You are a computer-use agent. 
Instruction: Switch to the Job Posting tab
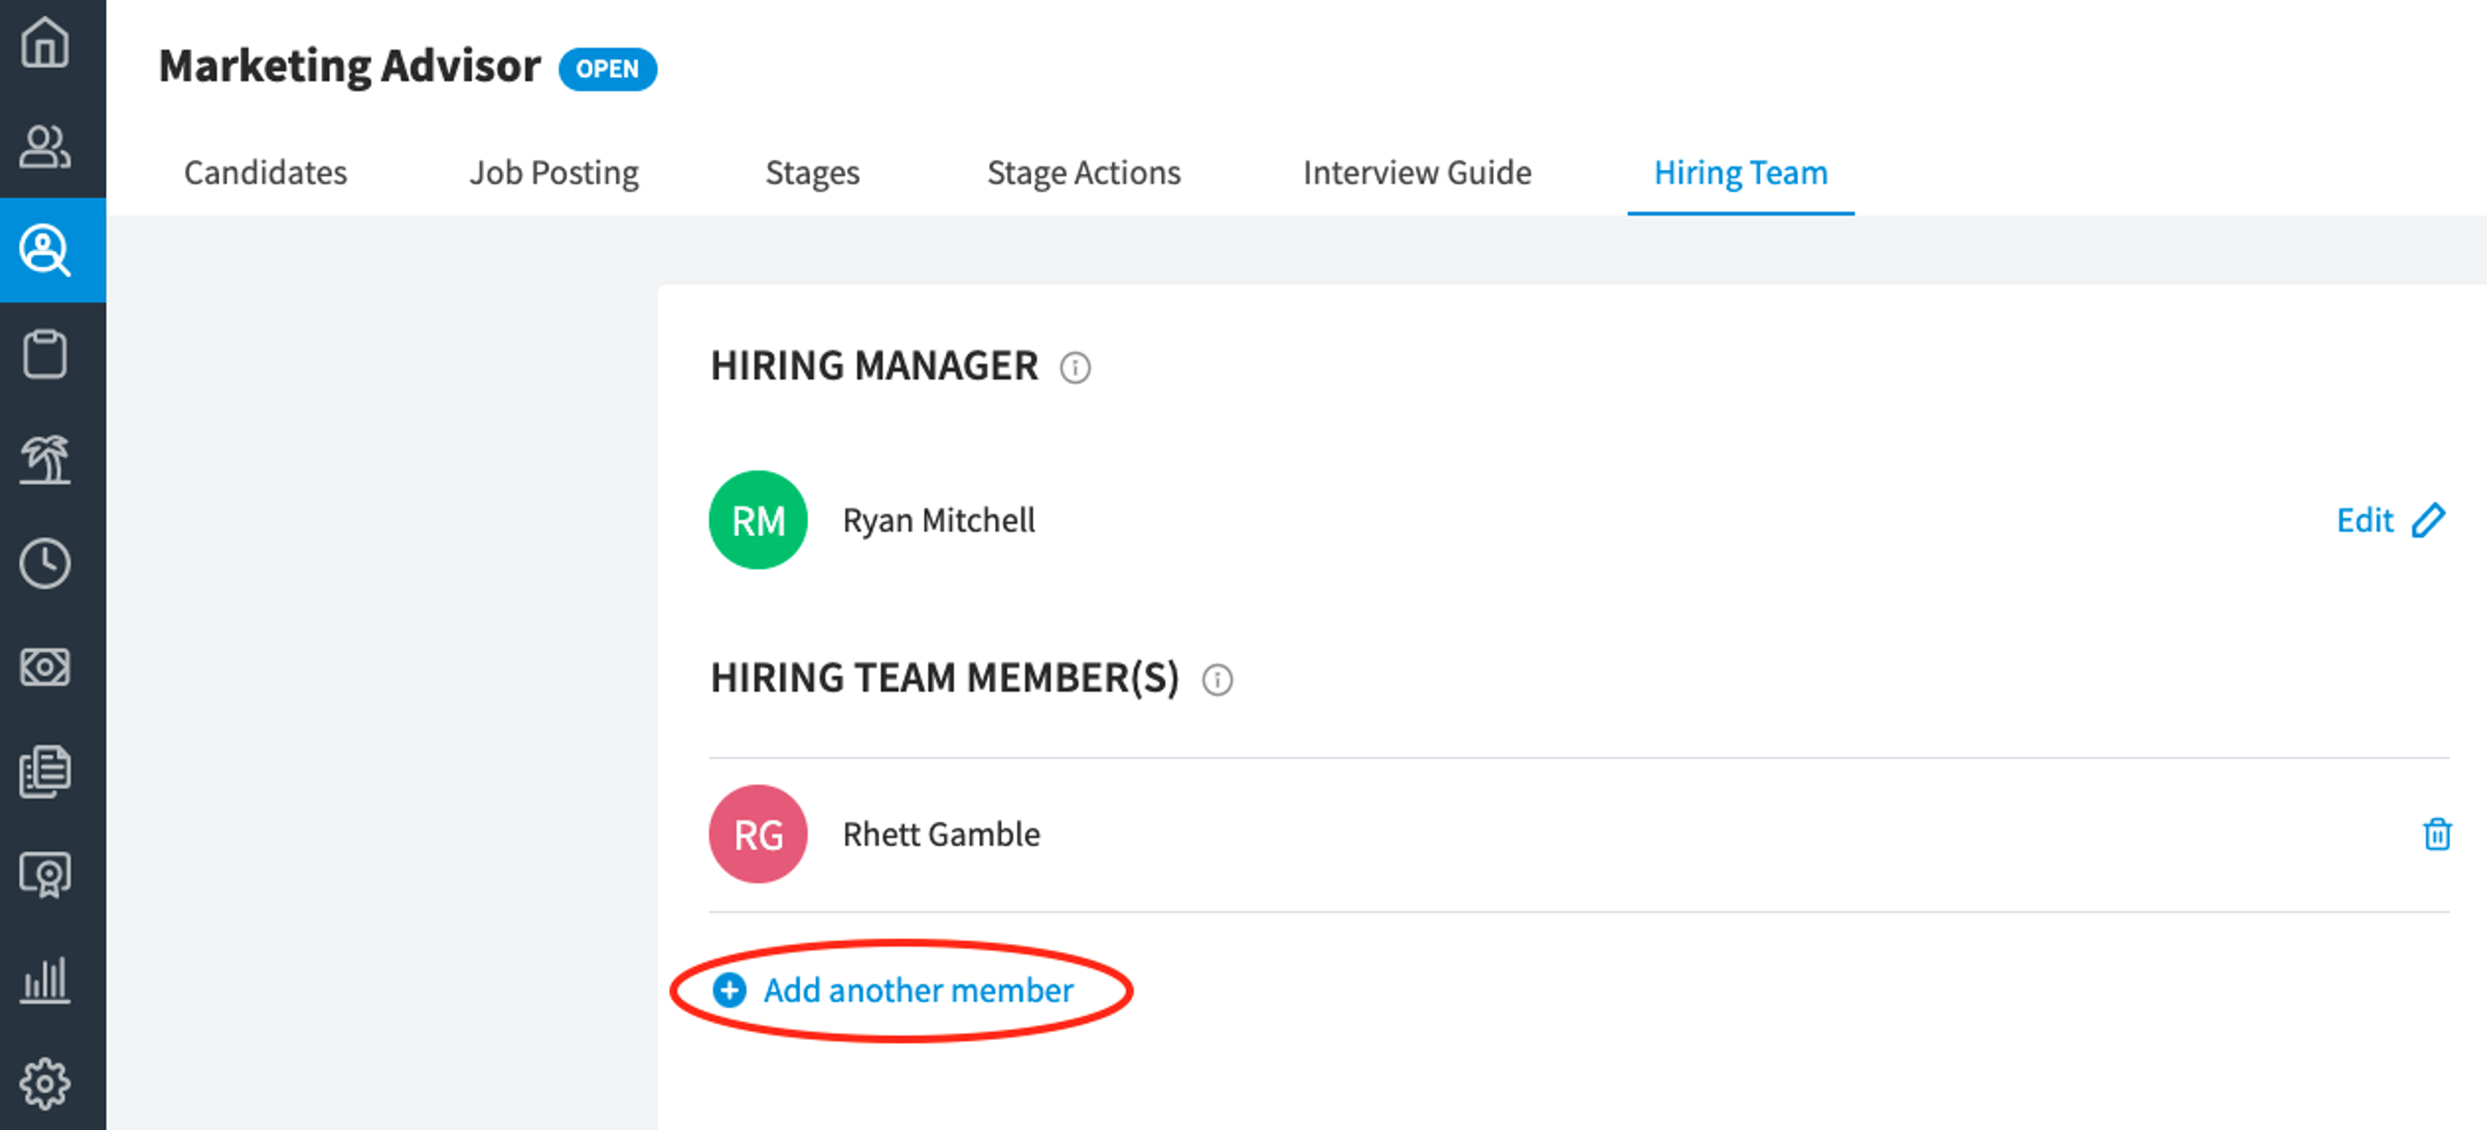554,173
